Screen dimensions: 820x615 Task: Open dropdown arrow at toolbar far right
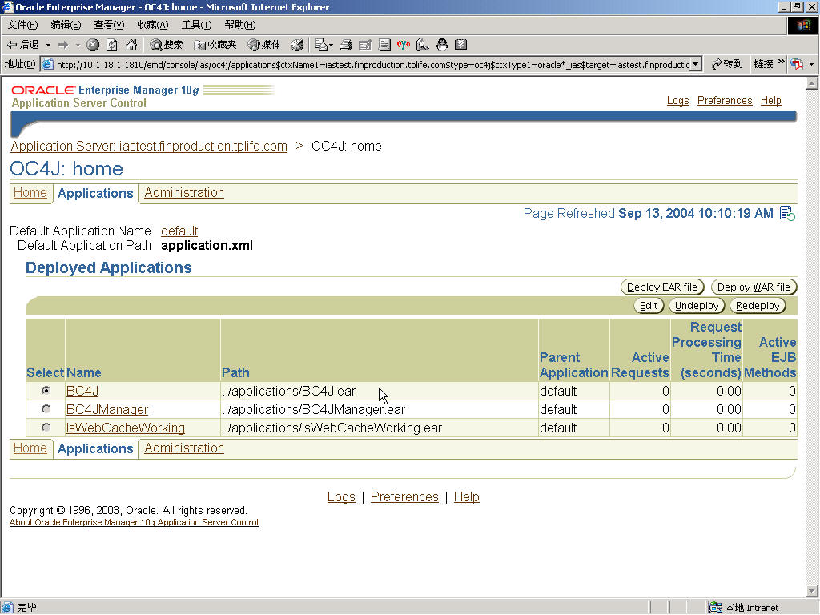coord(811,64)
